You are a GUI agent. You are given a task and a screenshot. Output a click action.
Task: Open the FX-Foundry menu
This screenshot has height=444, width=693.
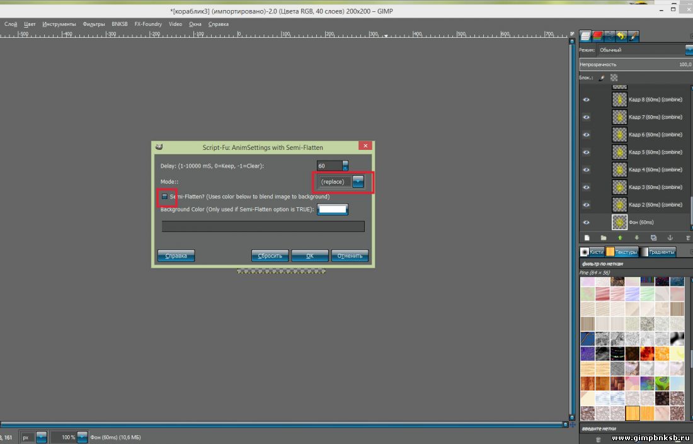pos(148,25)
